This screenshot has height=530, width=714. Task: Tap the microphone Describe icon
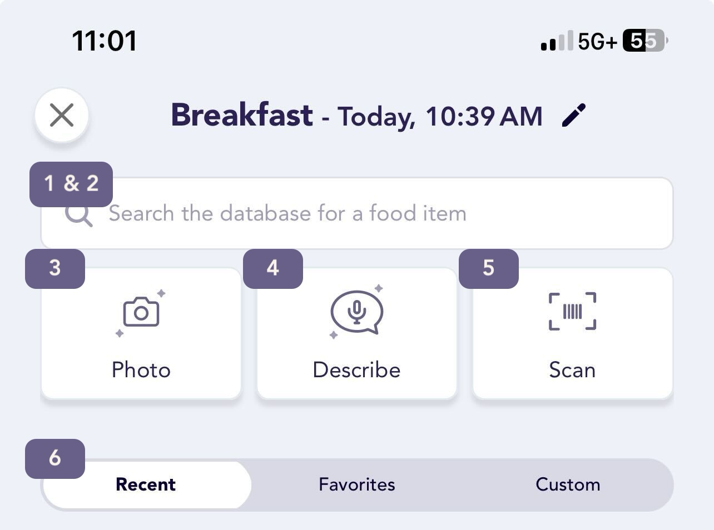(x=356, y=312)
